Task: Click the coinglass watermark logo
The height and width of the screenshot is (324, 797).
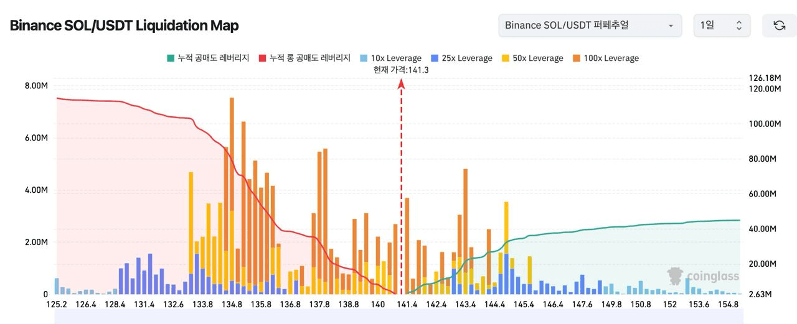Action: (703, 276)
